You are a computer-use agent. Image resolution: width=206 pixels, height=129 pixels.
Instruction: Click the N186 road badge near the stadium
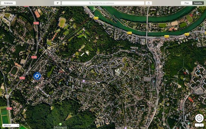(x=22, y=78)
